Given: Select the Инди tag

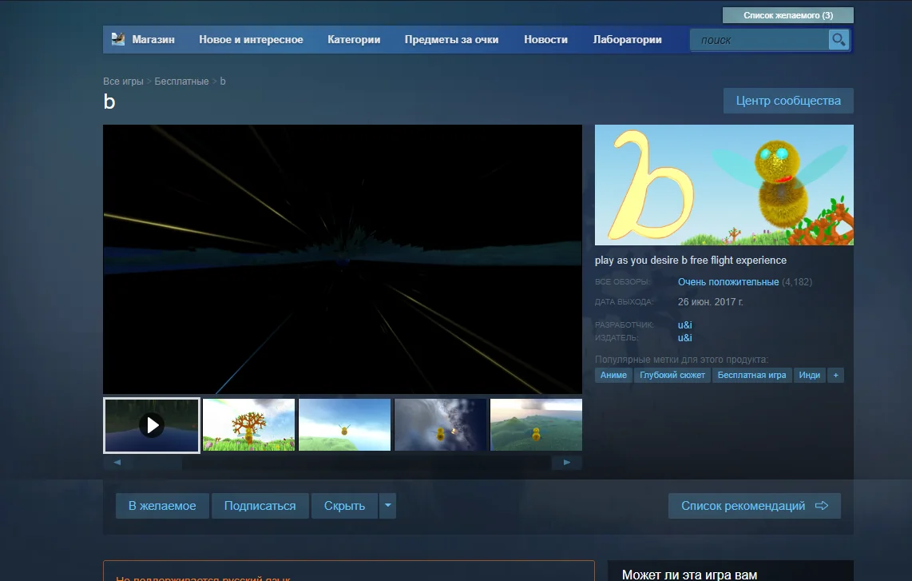Looking at the screenshot, I should (x=810, y=375).
